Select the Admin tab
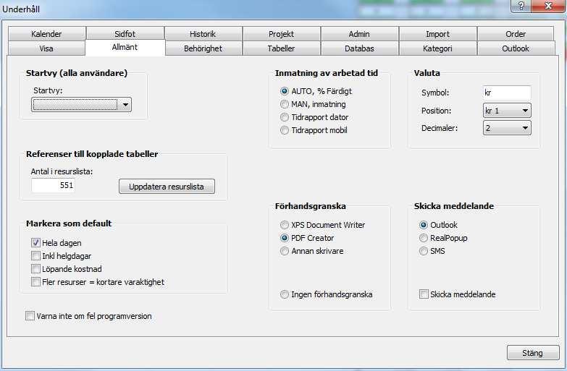The height and width of the screenshot is (371, 567). click(x=359, y=34)
